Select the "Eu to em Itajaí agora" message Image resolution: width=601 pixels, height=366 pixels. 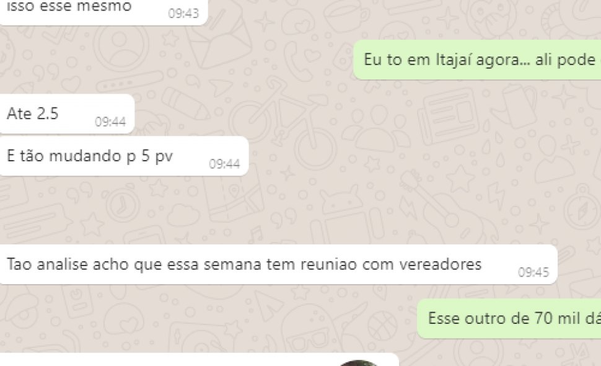coord(477,60)
